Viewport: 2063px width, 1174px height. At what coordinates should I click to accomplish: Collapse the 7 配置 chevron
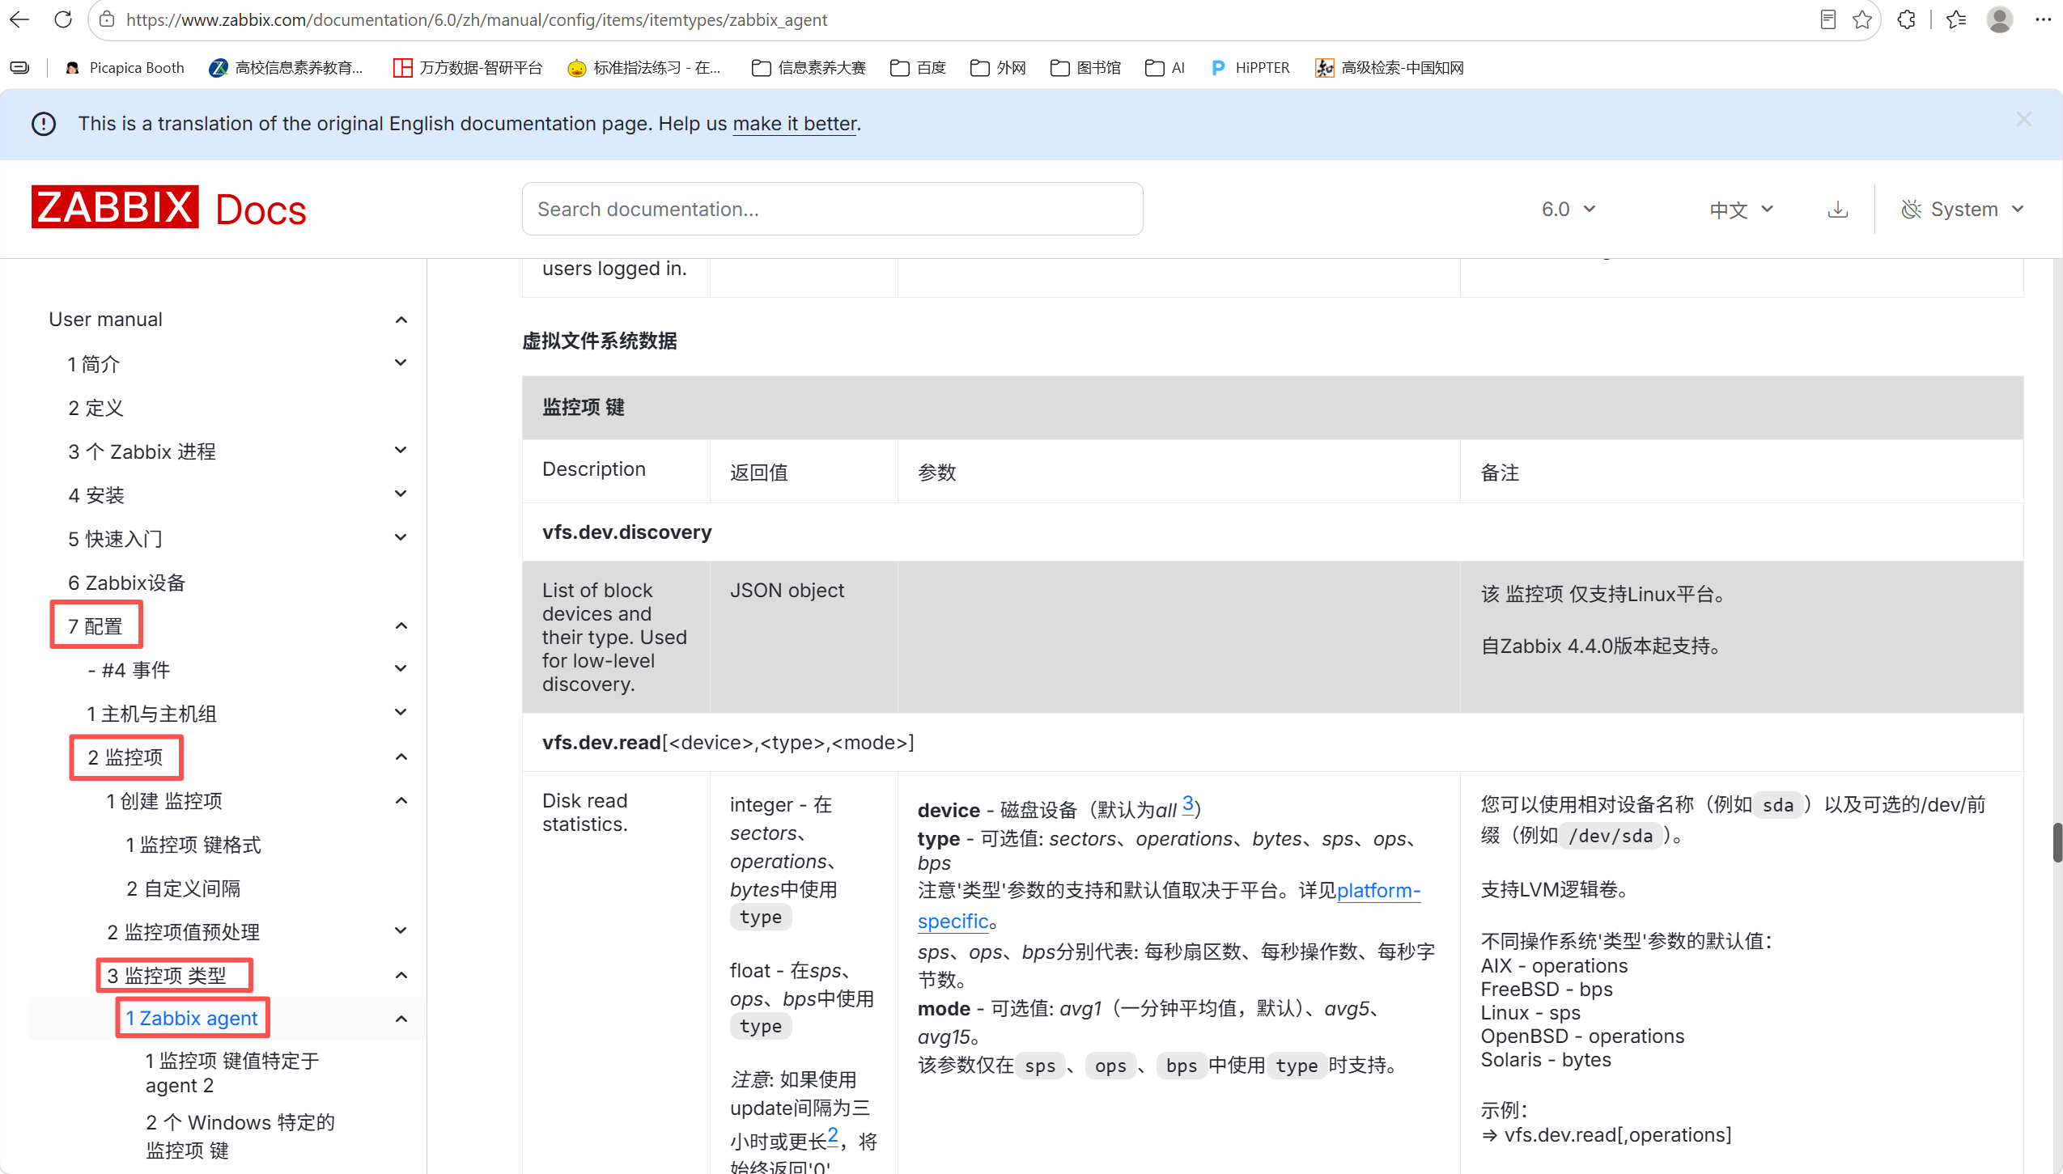tap(401, 625)
